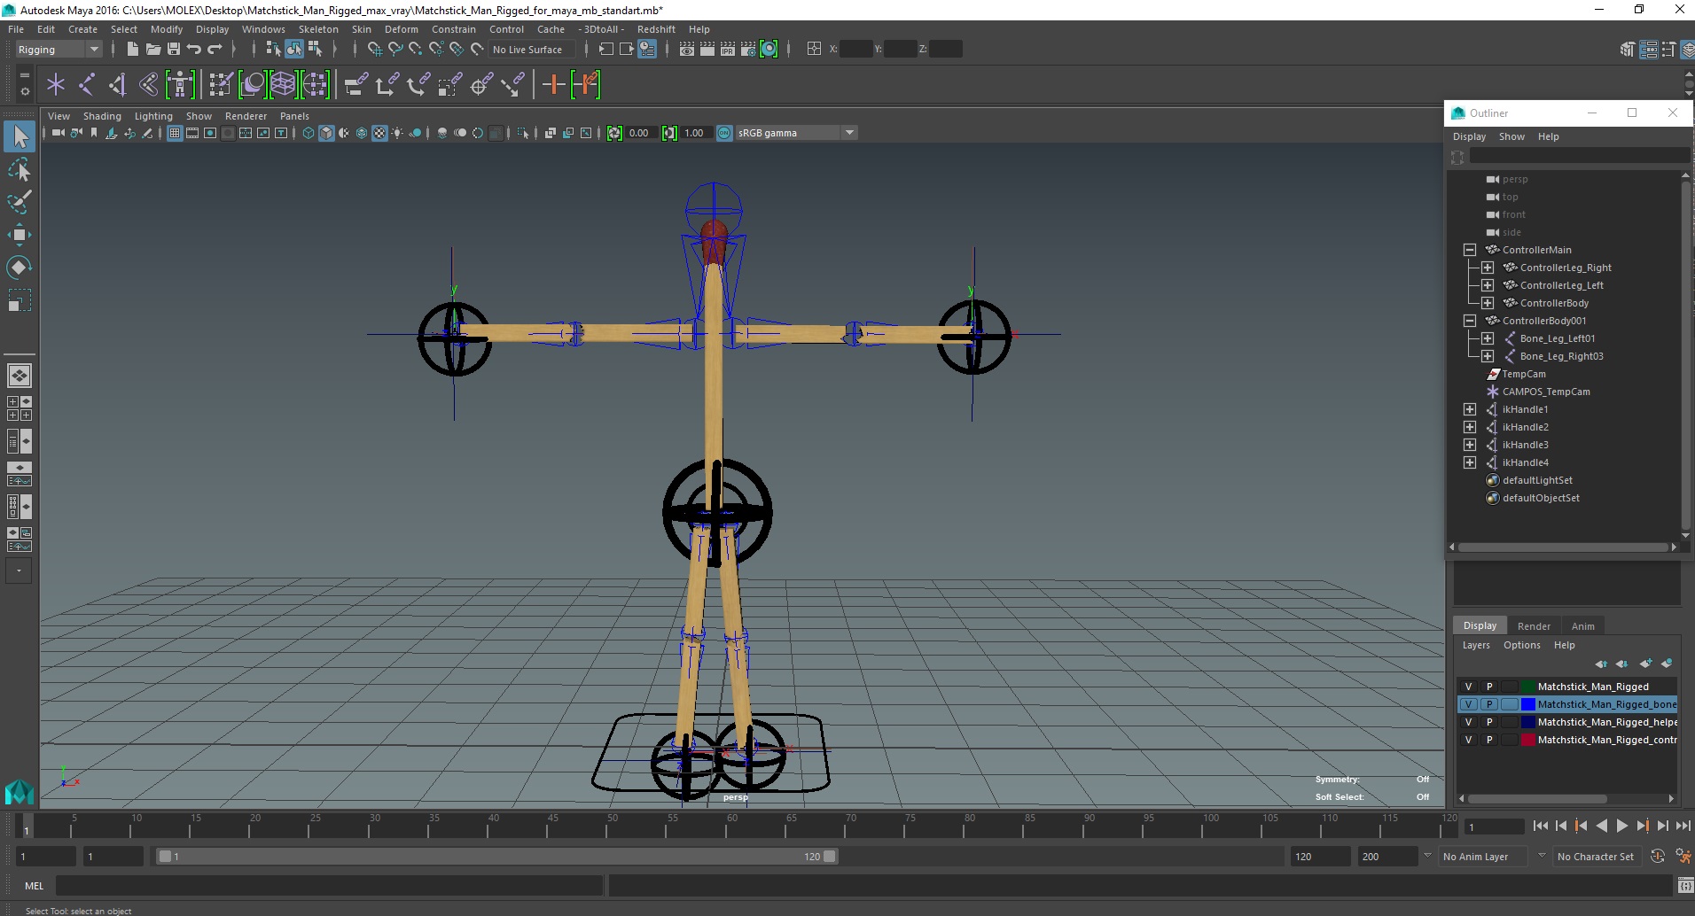Click the Layers menu in layer editor
Viewport: 1695px width, 916px height.
pyautogui.click(x=1476, y=645)
